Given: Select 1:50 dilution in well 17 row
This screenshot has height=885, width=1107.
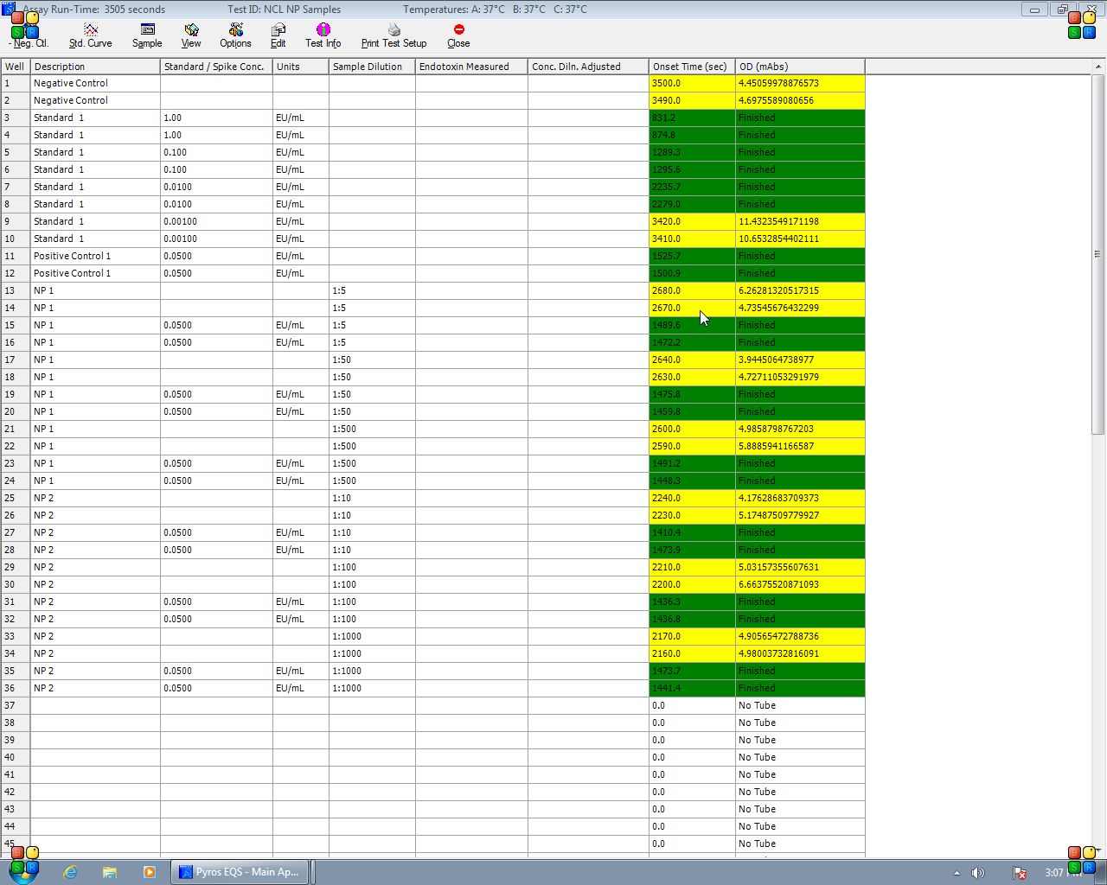Looking at the screenshot, I should (x=372, y=360).
